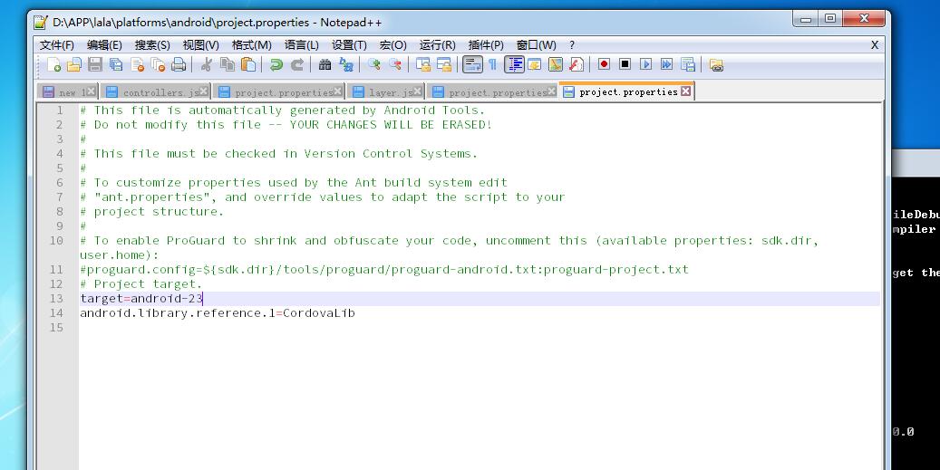Save the current file via Save icon
Screen dimensions: 940x470
click(x=94, y=64)
